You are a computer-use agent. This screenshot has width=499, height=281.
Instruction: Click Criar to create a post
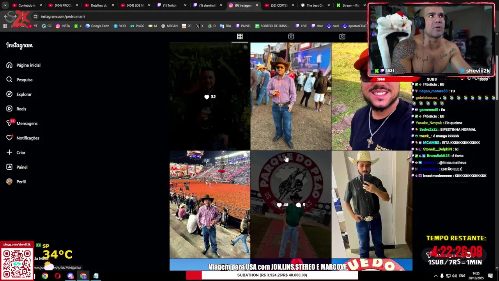(x=16, y=153)
